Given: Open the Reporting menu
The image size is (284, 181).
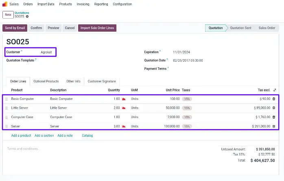Looking at the screenshot, I should point(101,4).
